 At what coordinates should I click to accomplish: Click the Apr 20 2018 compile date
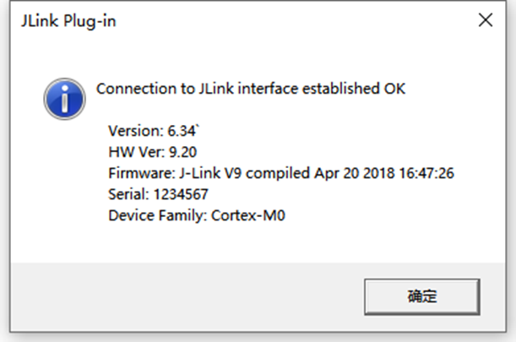click(355, 173)
